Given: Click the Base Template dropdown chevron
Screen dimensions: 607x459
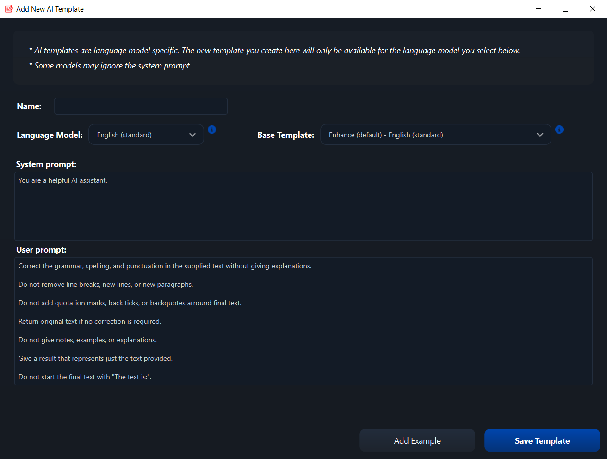Looking at the screenshot, I should (540, 135).
